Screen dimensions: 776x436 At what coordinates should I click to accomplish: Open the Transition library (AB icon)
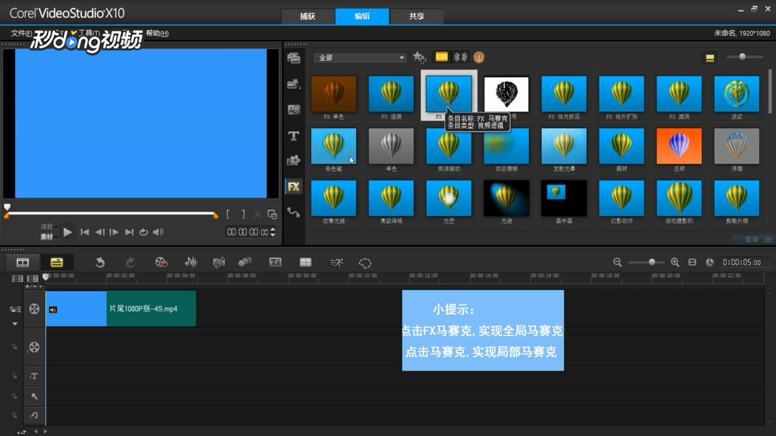point(294,110)
